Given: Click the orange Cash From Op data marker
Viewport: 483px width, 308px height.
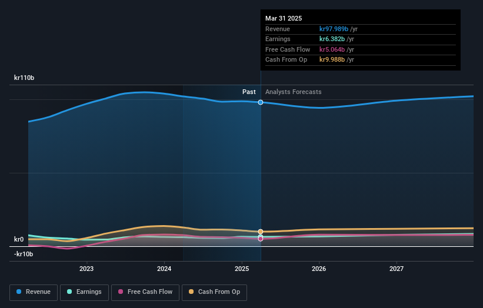Looking at the screenshot, I should click(261, 232).
